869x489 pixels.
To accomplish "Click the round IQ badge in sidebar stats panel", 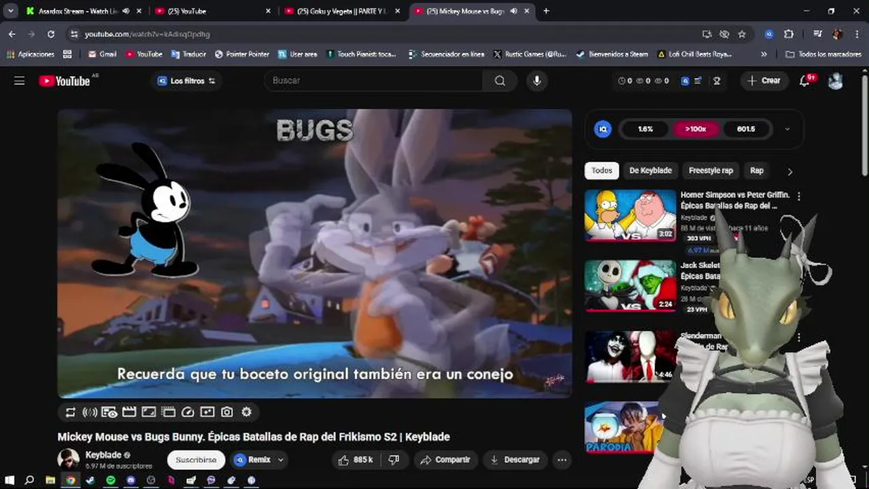I will click(x=602, y=129).
